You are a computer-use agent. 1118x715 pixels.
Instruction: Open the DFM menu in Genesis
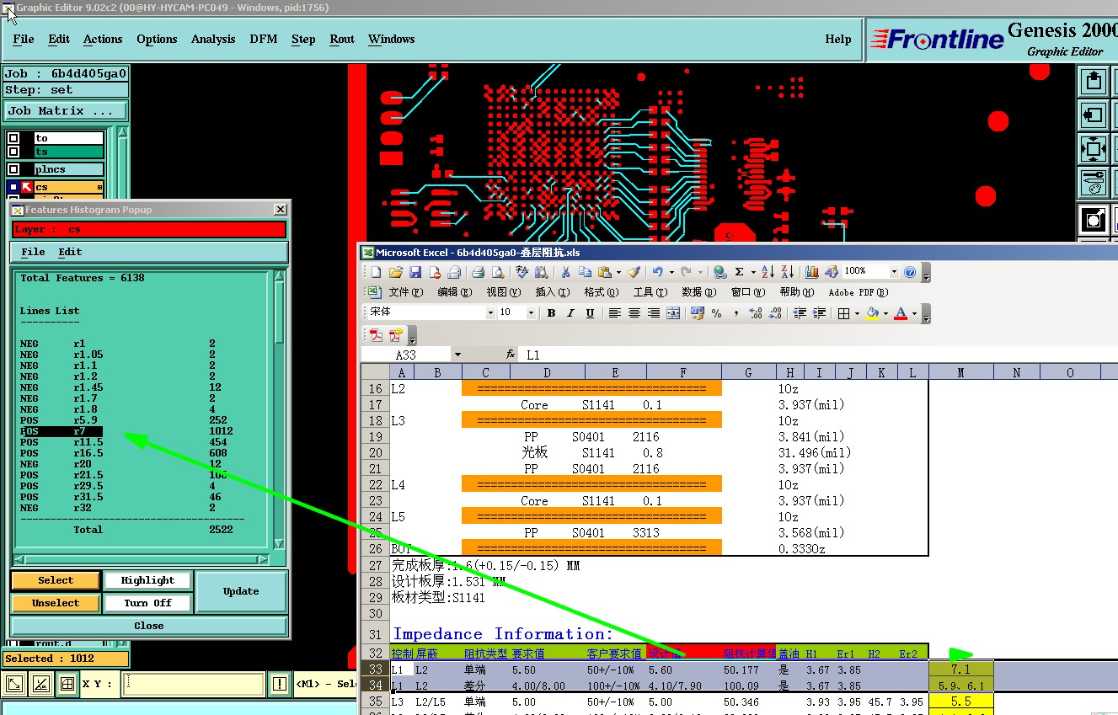(x=263, y=40)
